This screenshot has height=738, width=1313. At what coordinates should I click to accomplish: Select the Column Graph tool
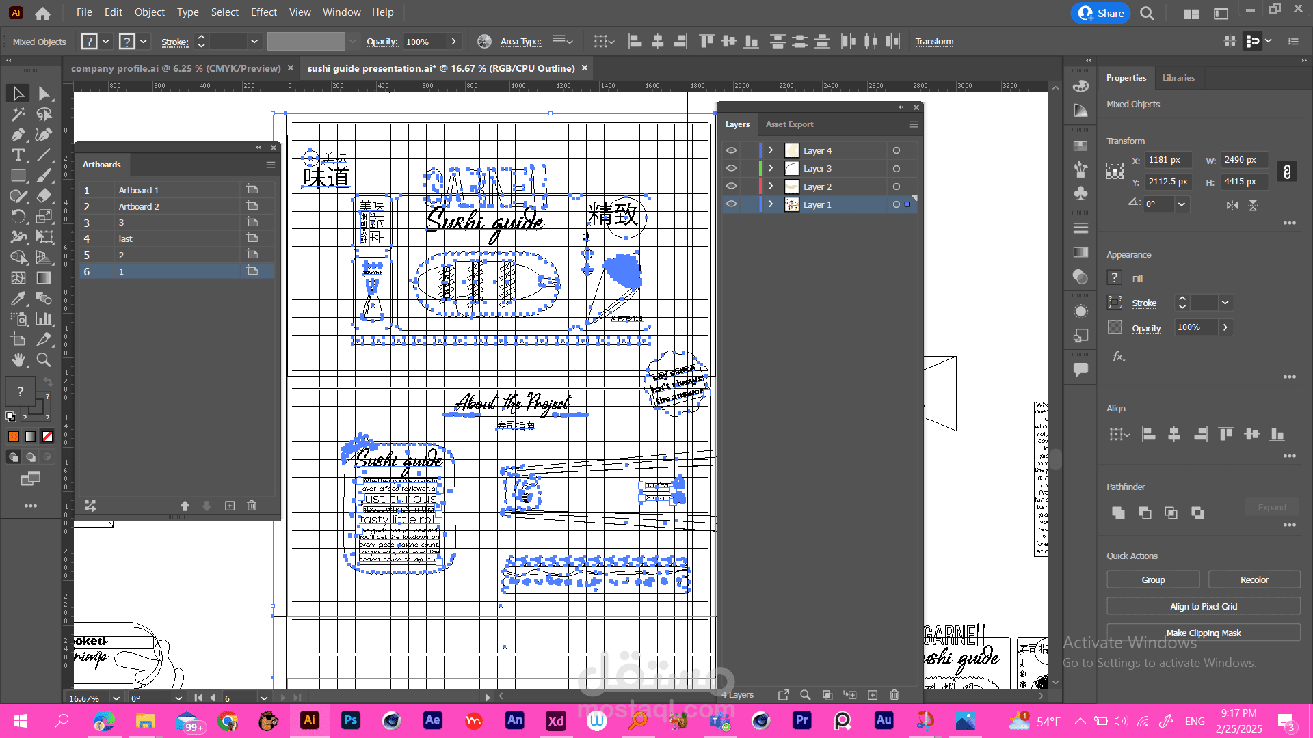(x=44, y=319)
